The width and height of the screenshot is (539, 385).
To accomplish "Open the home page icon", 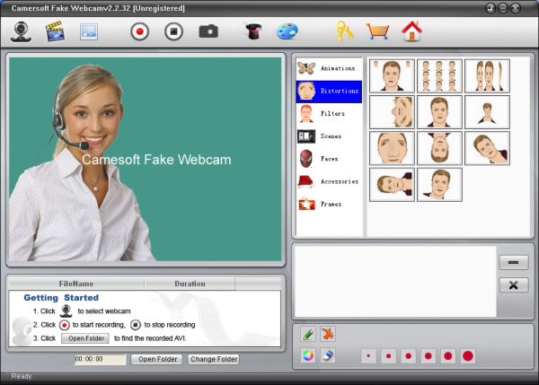I will click(411, 31).
